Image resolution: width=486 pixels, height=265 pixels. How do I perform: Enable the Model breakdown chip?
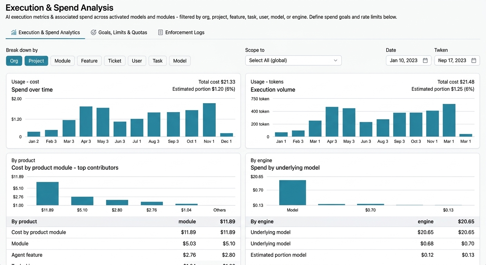(180, 61)
